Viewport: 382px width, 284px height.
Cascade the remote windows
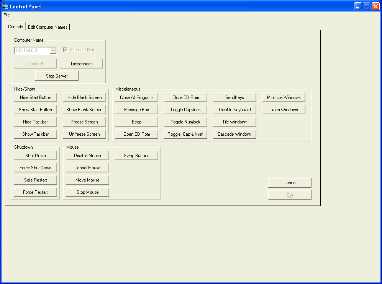coord(234,134)
